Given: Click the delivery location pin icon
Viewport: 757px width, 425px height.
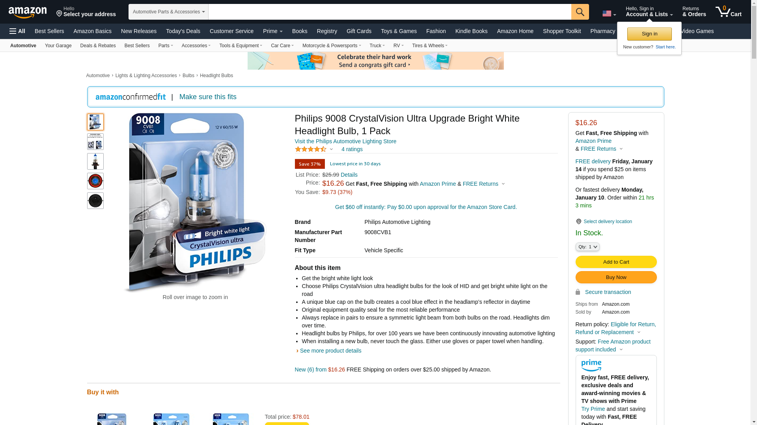Looking at the screenshot, I should (578, 222).
